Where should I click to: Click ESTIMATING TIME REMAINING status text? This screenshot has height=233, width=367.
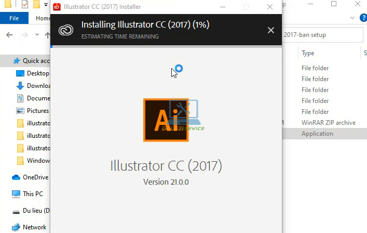(x=120, y=36)
